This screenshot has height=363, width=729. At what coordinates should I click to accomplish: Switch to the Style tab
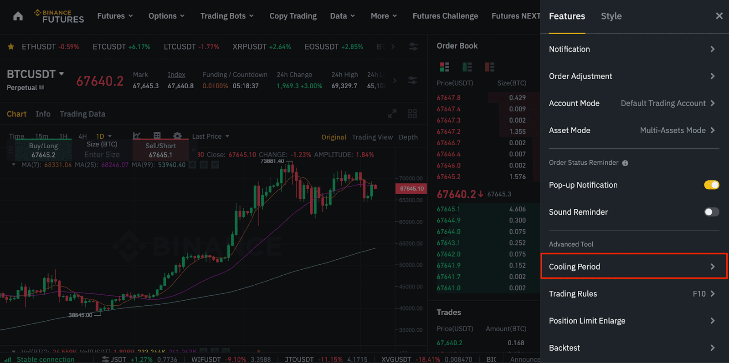pyautogui.click(x=611, y=16)
